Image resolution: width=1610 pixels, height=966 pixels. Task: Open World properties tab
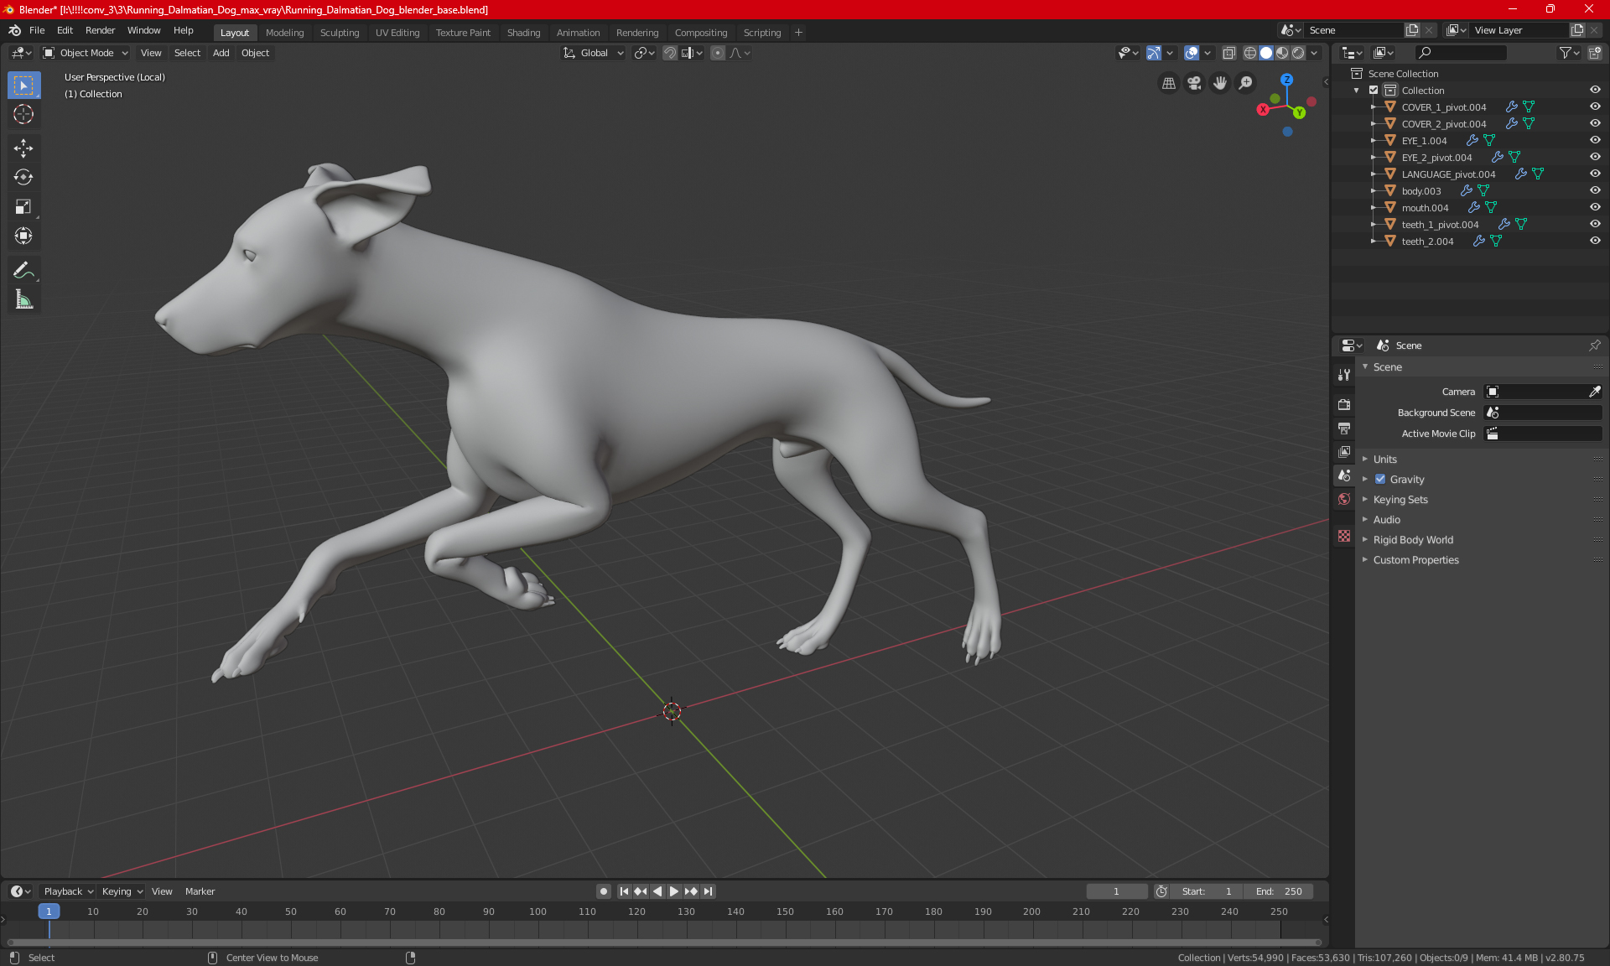pos(1344,499)
